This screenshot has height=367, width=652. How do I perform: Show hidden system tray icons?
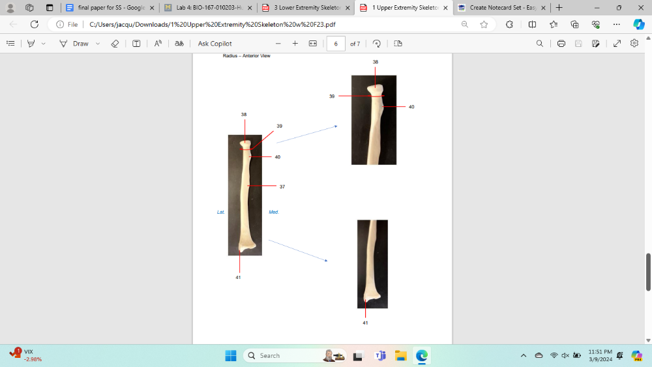click(523, 356)
